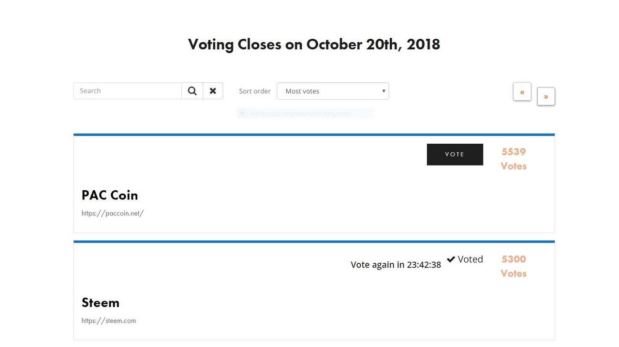The height and width of the screenshot is (347, 619).
Task: Click the magnifying glass search icon
Action: pyautogui.click(x=192, y=91)
